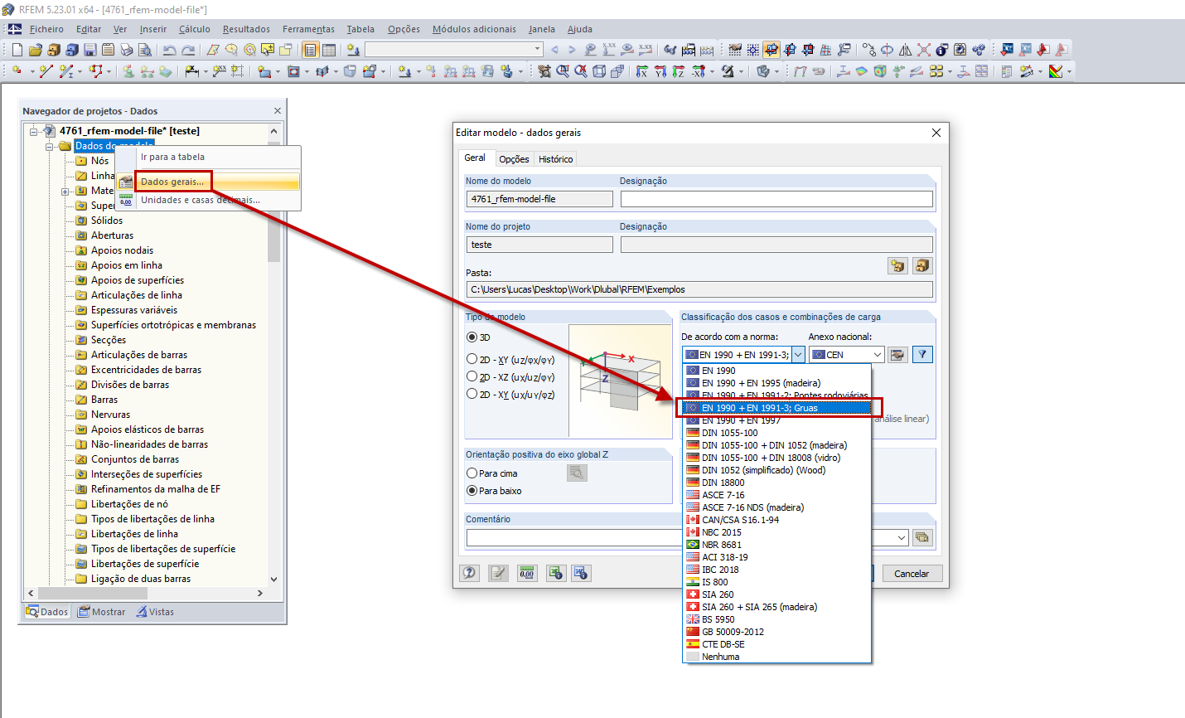1185x718 pixels.
Task: Click the filter standards funnel icon
Action: coord(922,355)
